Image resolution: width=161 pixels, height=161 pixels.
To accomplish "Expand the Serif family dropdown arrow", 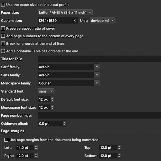I will 97,67.
